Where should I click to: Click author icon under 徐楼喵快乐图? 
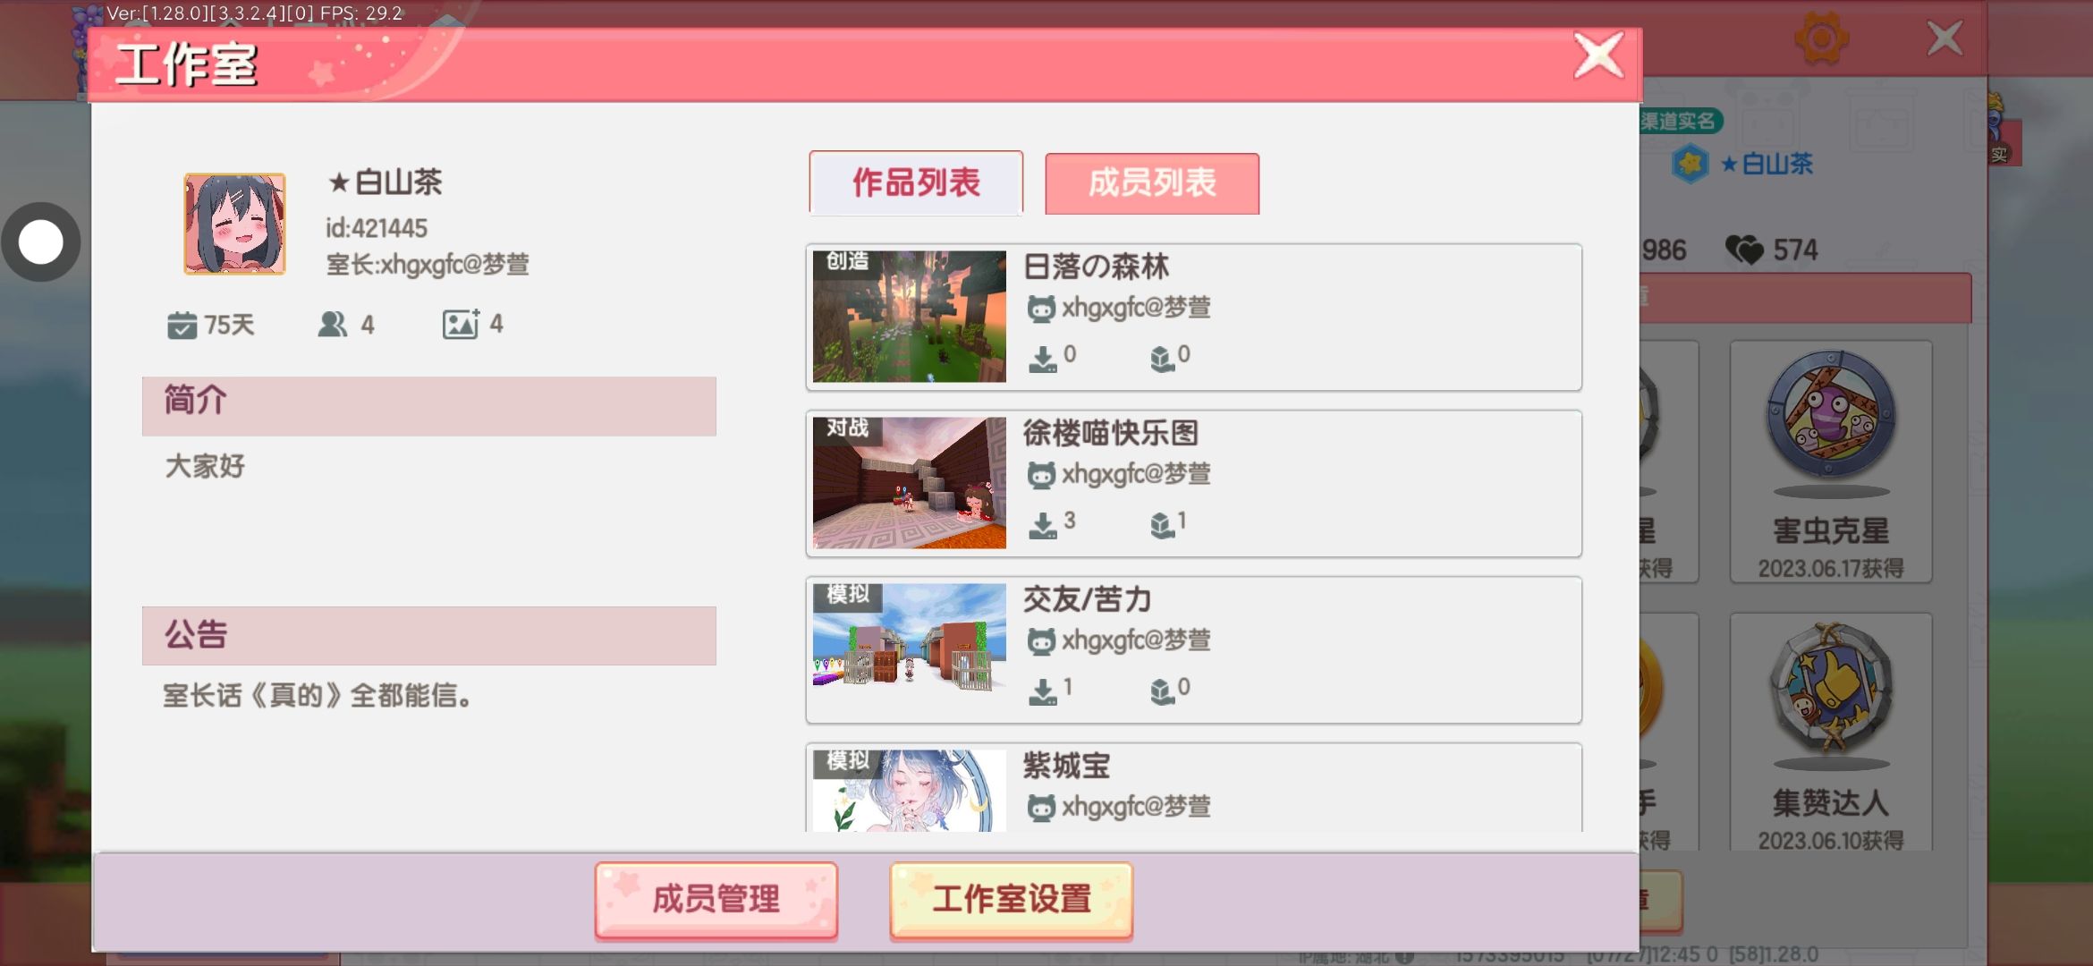1041,475
